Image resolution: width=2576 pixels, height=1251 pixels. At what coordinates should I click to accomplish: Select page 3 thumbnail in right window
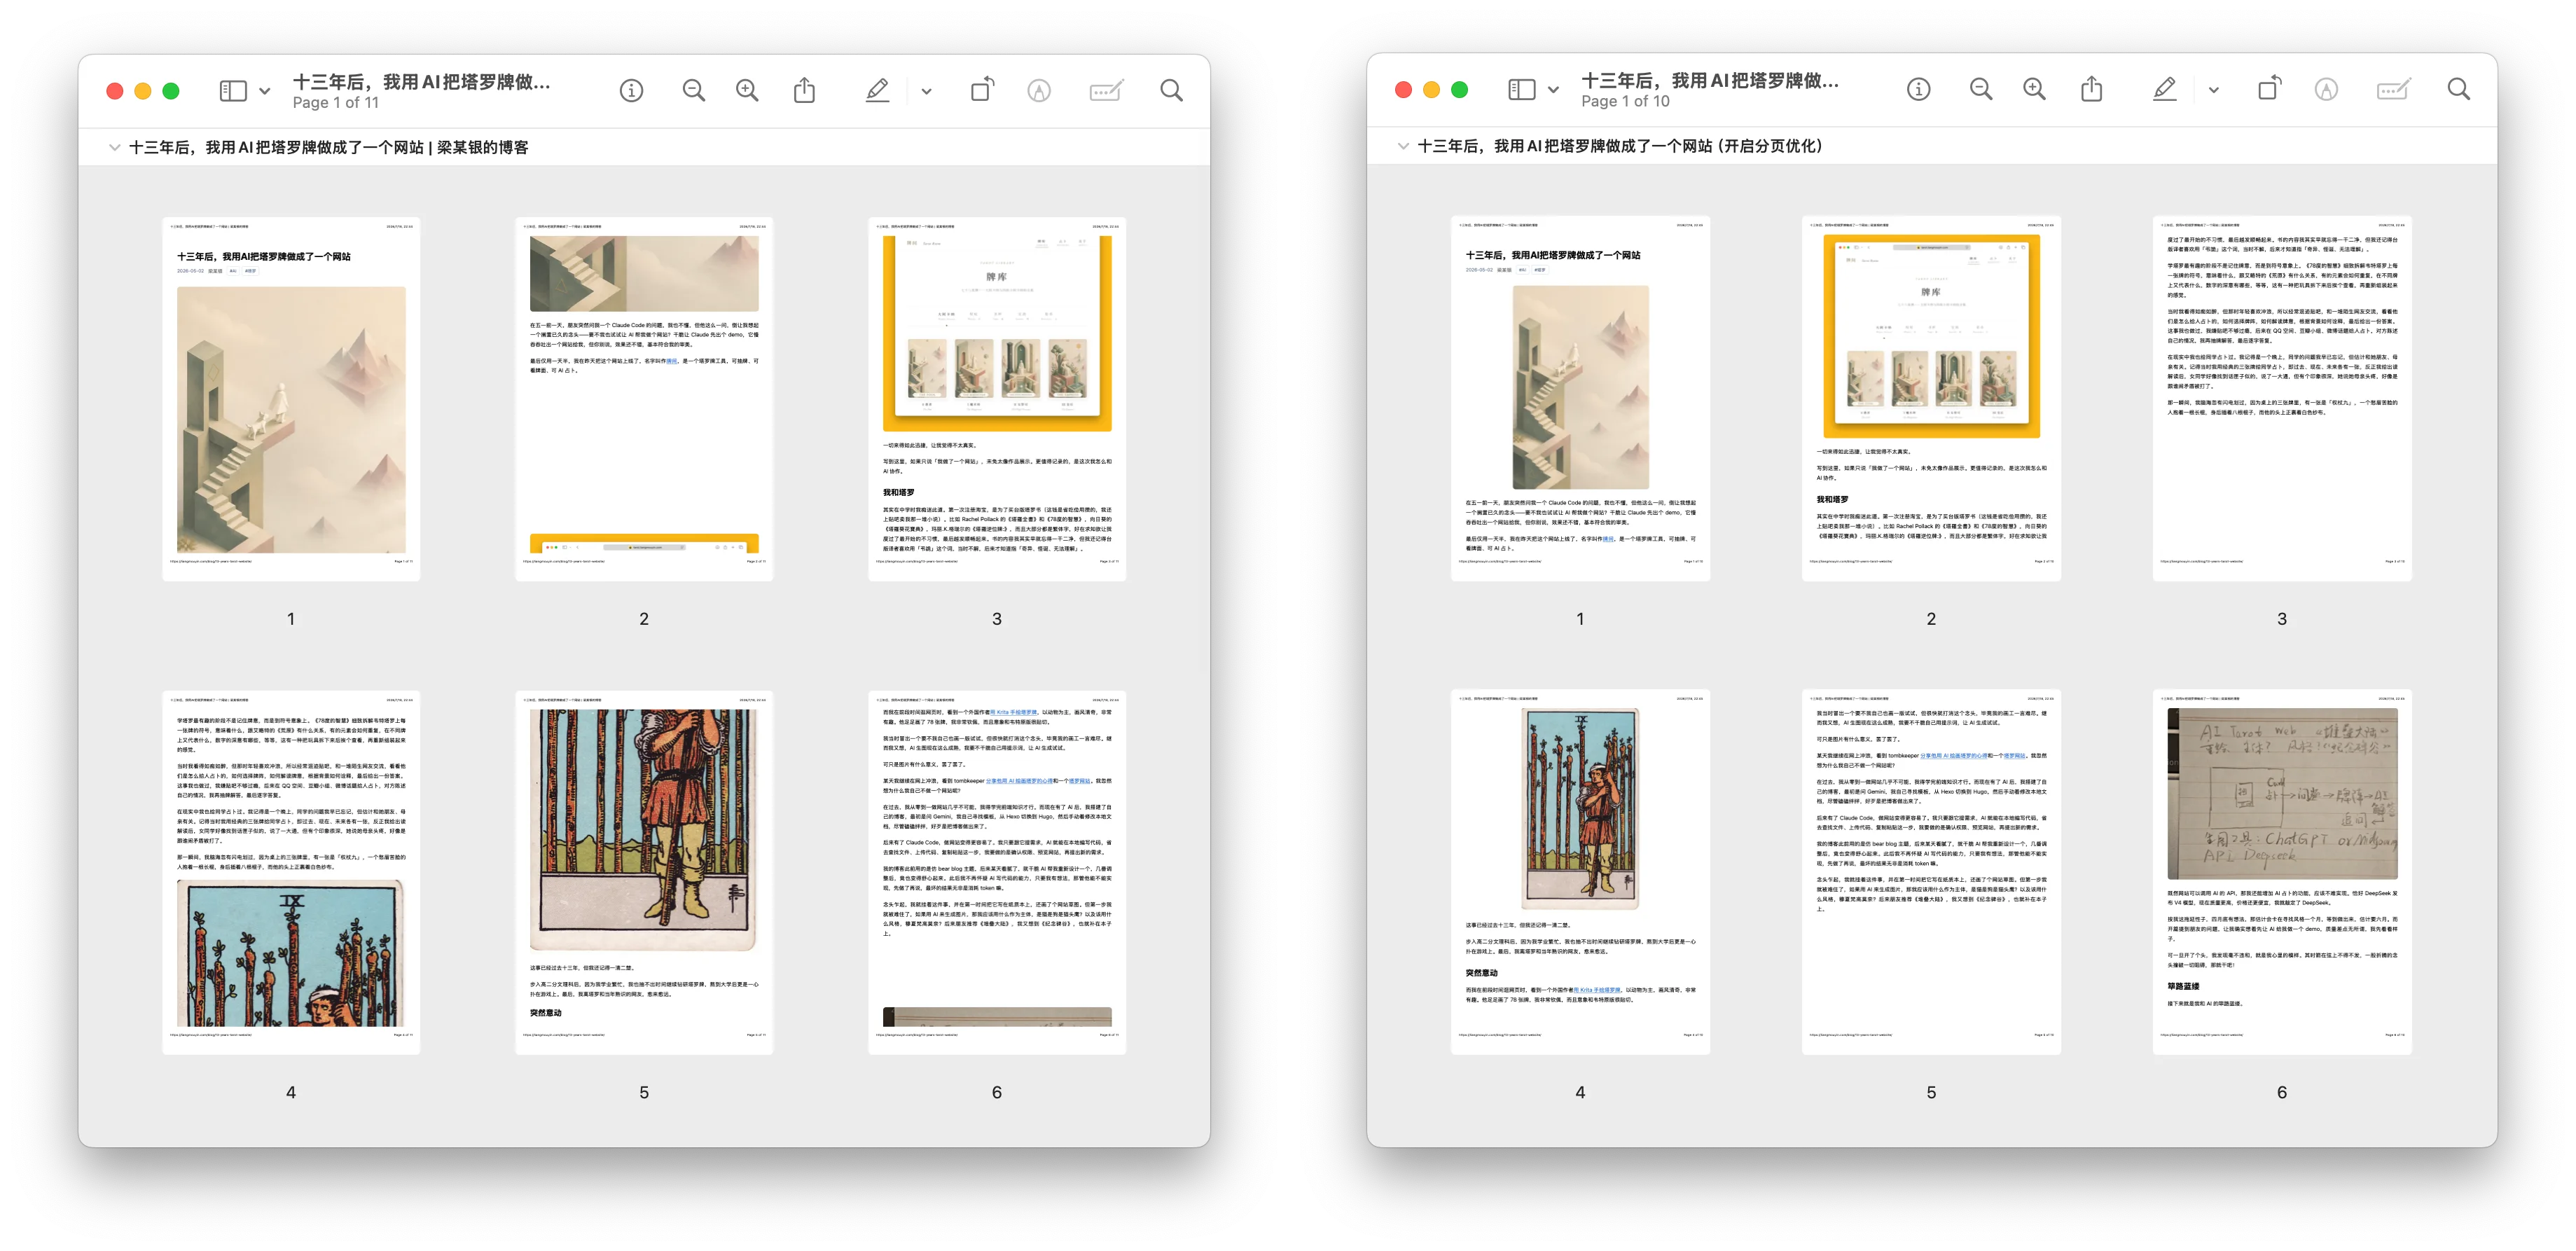click(x=2282, y=398)
